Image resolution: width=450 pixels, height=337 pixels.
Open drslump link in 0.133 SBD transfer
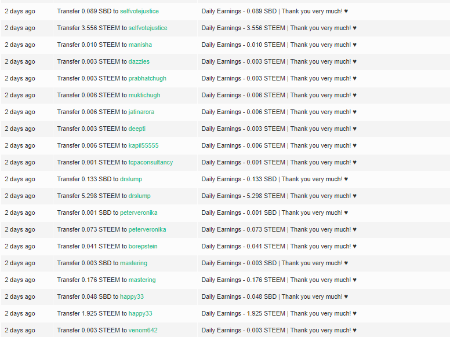pos(131,179)
